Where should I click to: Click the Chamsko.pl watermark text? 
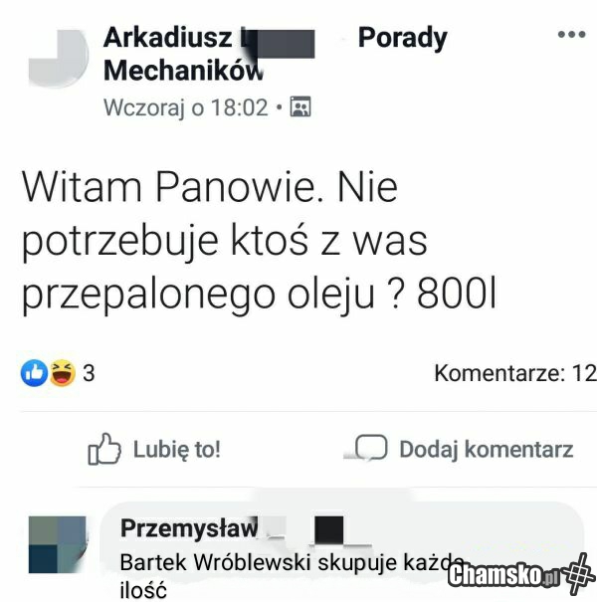pyautogui.click(x=502, y=575)
